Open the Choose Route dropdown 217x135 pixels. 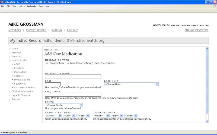64,105
